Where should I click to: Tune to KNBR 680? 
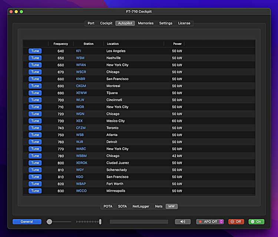coord(35,79)
